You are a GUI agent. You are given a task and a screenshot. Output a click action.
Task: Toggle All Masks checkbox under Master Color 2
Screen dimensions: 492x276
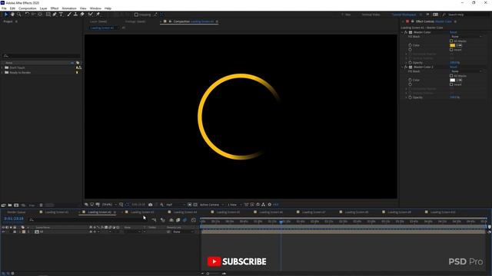coord(451,76)
